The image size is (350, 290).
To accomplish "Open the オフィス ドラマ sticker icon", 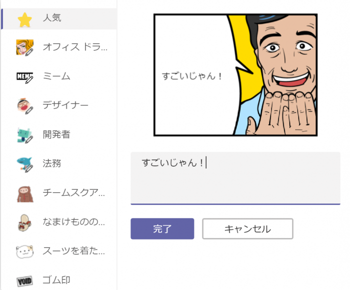I will point(25,47).
